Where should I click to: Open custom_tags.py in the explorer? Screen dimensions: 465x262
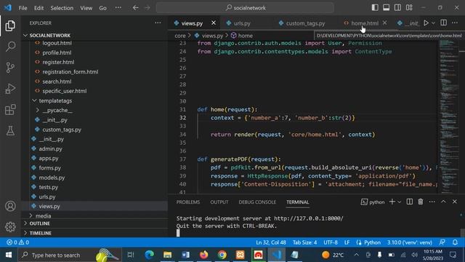point(62,130)
